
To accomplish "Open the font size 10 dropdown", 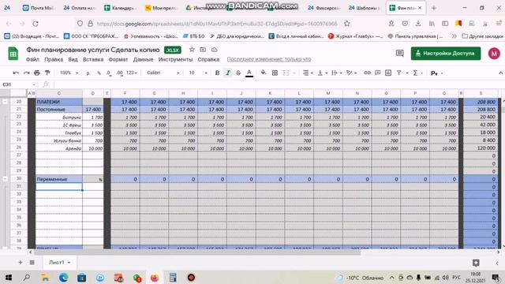I will 198,73.
